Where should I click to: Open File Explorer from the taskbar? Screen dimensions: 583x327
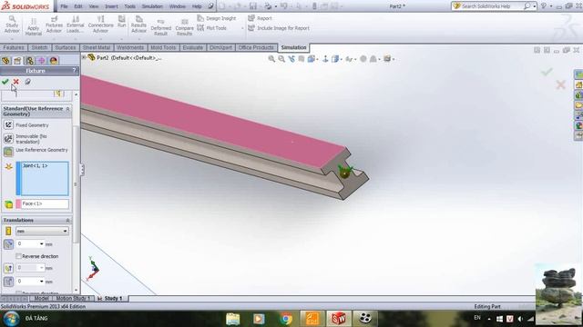233,319
